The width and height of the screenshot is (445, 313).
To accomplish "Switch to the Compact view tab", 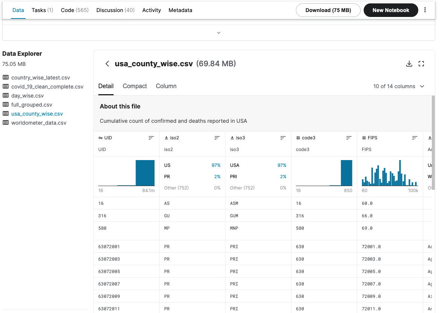I will (x=134, y=86).
